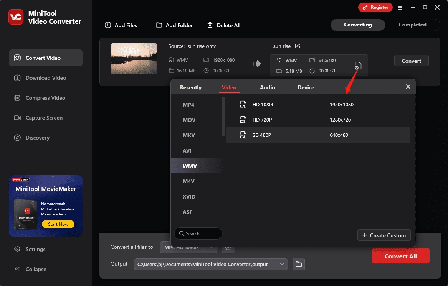The width and height of the screenshot is (448, 286).
Task: Select M4V format in list
Action: click(196, 181)
